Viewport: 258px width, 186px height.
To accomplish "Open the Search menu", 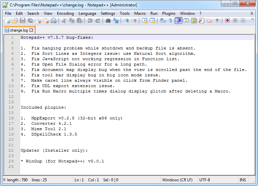I will [33, 13].
